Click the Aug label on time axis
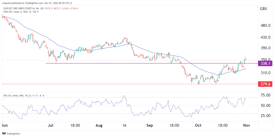 click(99, 126)
